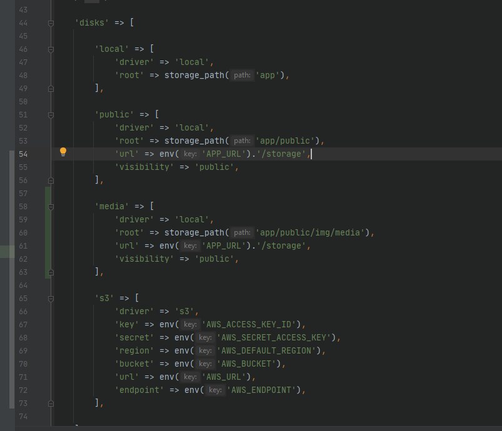Image resolution: width=502 pixels, height=431 pixels.
Task: Click '/storage' string on line 54
Action: click(x=281, y=154)
